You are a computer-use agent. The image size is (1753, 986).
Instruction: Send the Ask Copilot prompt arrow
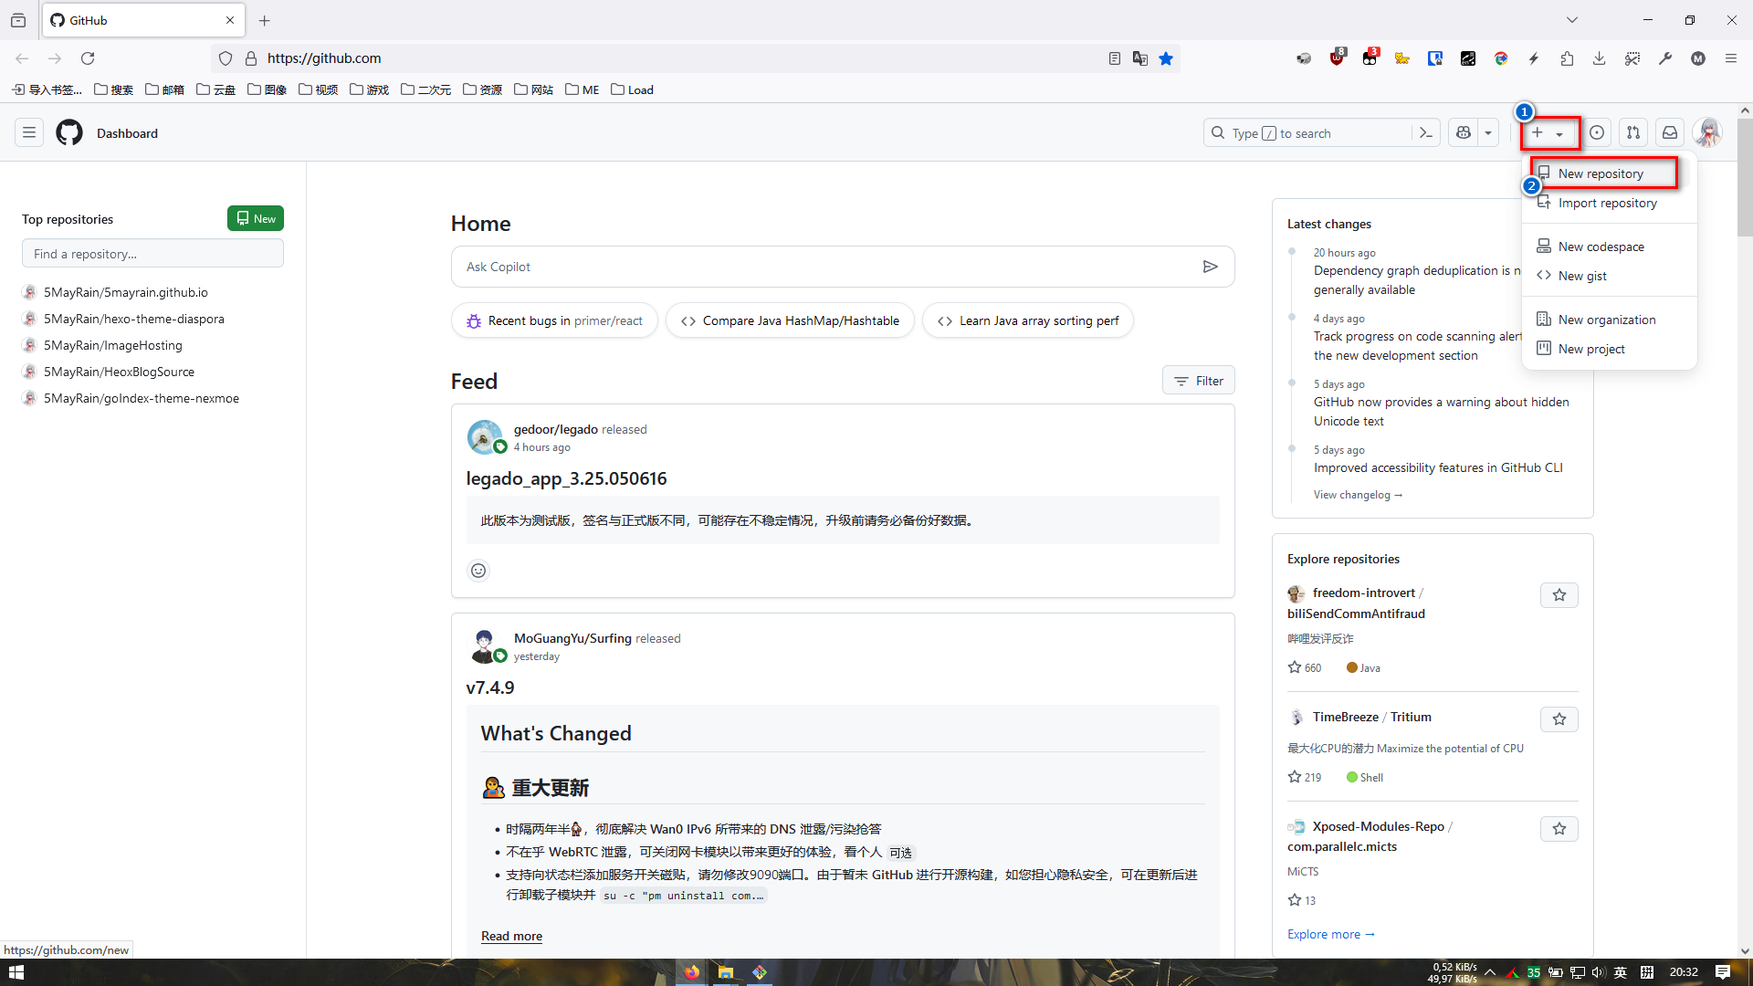click(1210, 267)
